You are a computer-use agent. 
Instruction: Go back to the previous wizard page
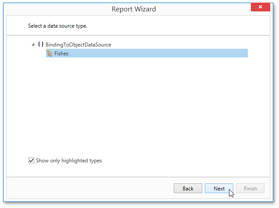[x=188, y=188]
